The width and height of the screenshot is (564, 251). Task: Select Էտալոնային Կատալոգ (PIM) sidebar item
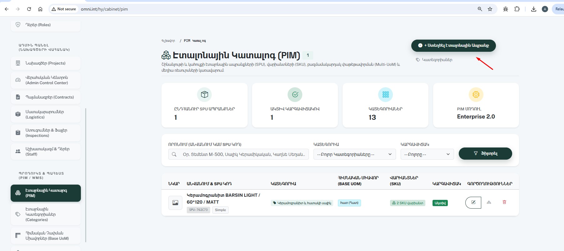(46, 193)
